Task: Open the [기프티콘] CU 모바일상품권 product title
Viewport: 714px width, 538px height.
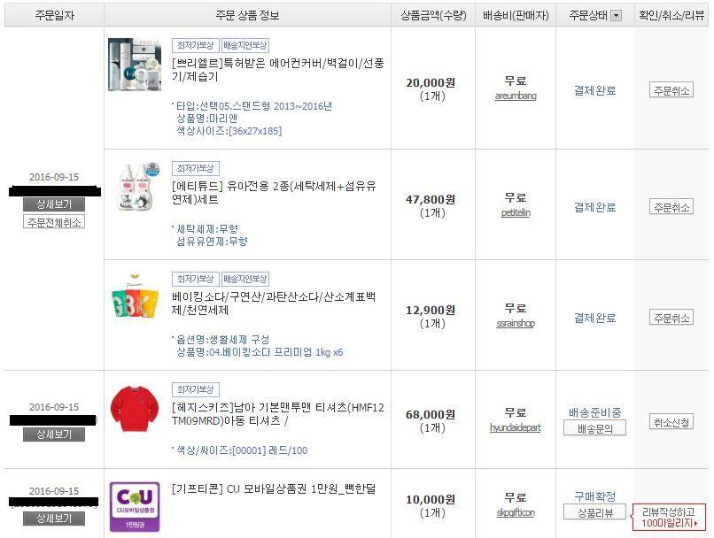Action: click(274, 489)
